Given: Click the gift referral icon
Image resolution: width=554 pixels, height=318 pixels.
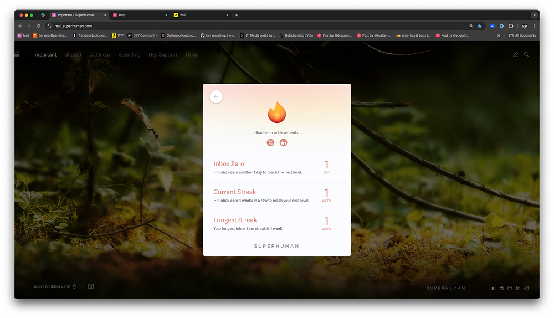Looking at the screenshot, I should click(501, 288).
